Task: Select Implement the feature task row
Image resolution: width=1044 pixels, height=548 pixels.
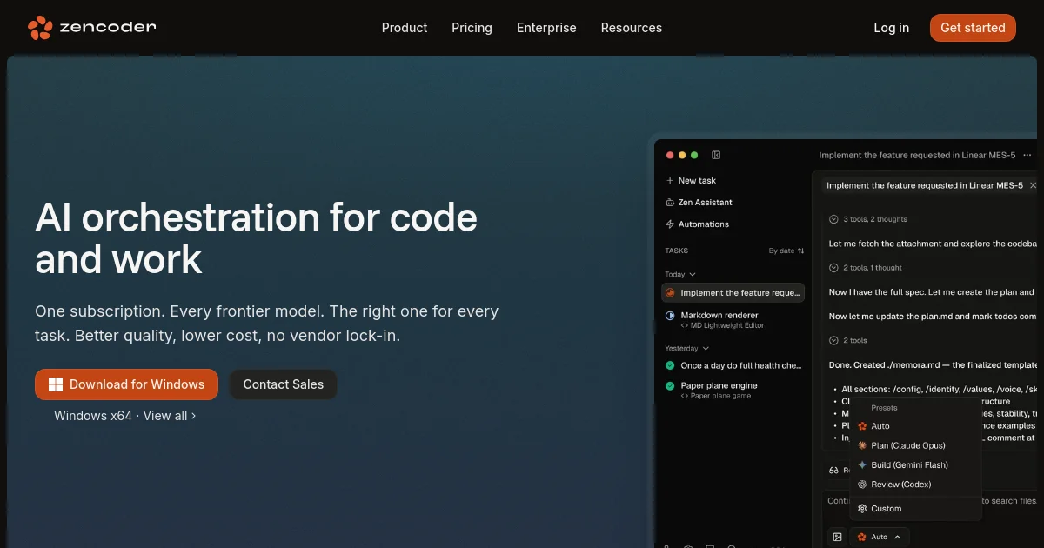Action: (x=733, y=293)
